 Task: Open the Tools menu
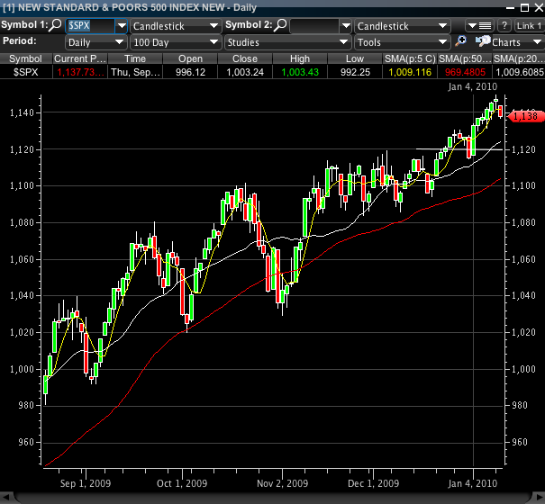[401, 42]
